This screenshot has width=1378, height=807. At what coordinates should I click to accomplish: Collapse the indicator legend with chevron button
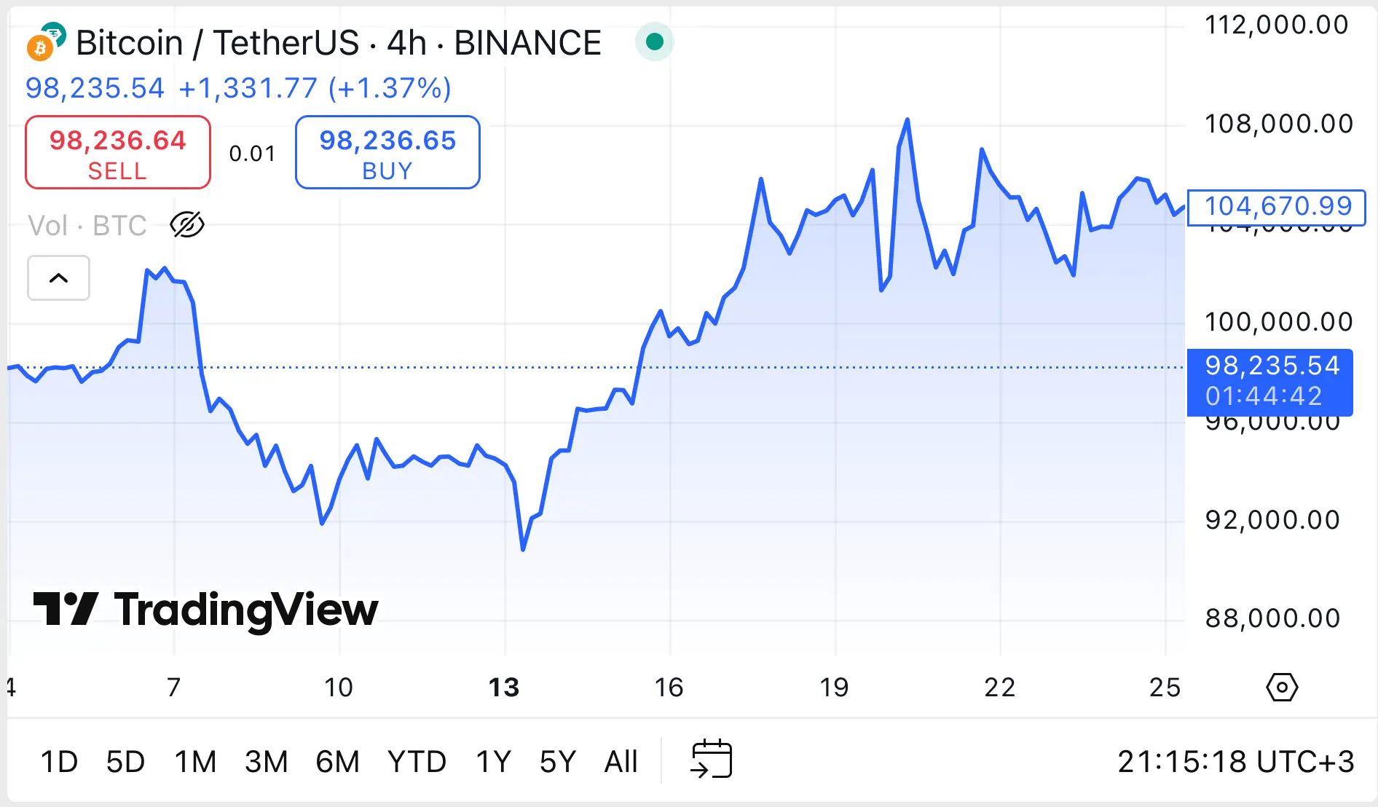(x=58, y=277)
